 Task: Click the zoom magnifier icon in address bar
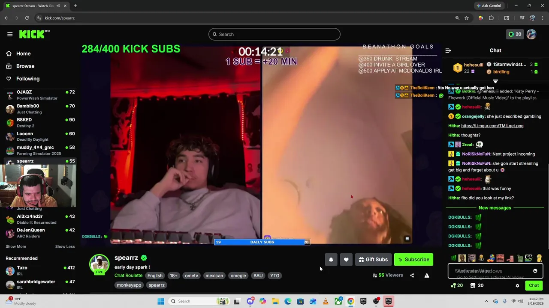[457, 18]
